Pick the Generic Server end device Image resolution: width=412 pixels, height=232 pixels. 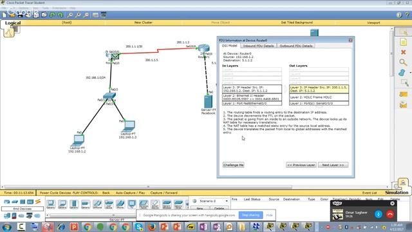tap(74, 204)
